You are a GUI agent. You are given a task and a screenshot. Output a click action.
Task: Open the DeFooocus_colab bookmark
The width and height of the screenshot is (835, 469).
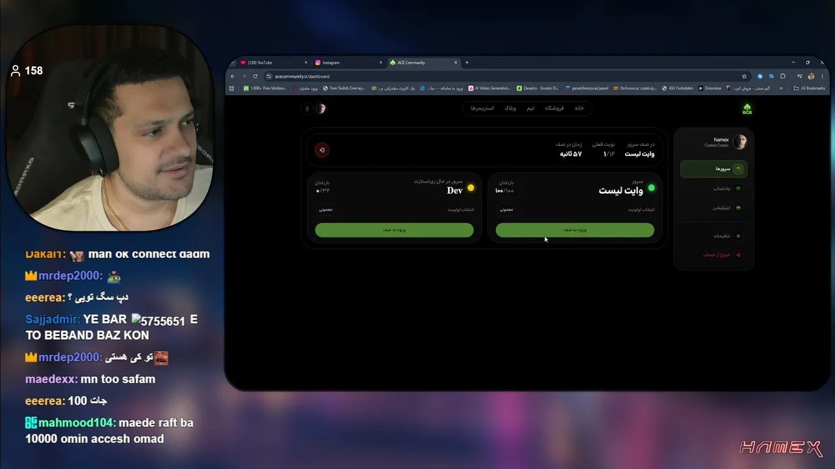coord(635,88)
